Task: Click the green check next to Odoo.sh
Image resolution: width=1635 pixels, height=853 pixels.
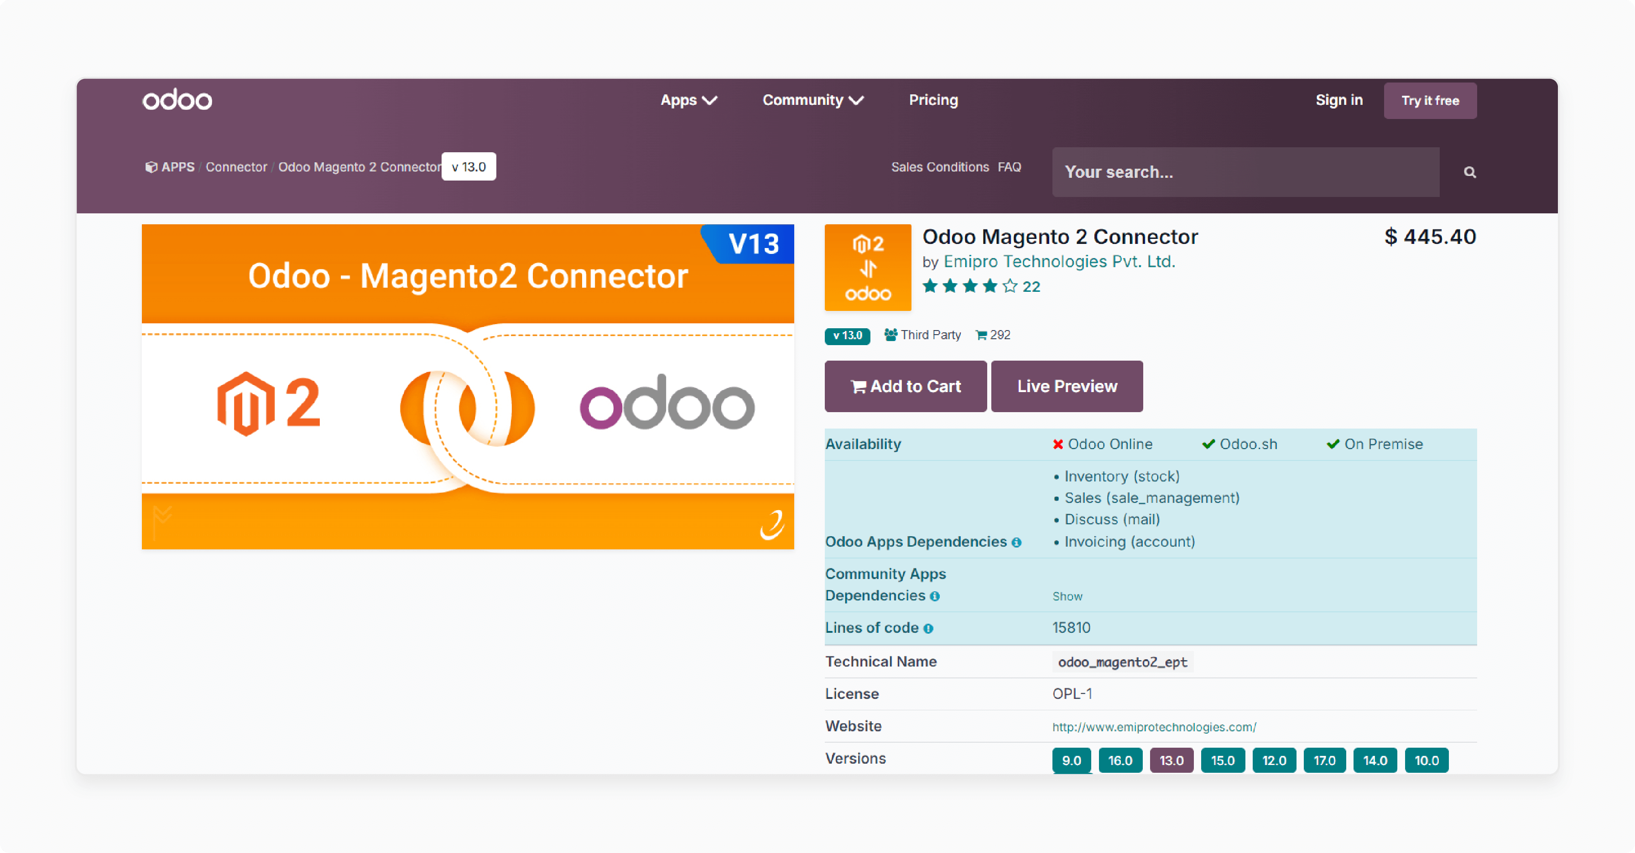Action: [1208, 444]
